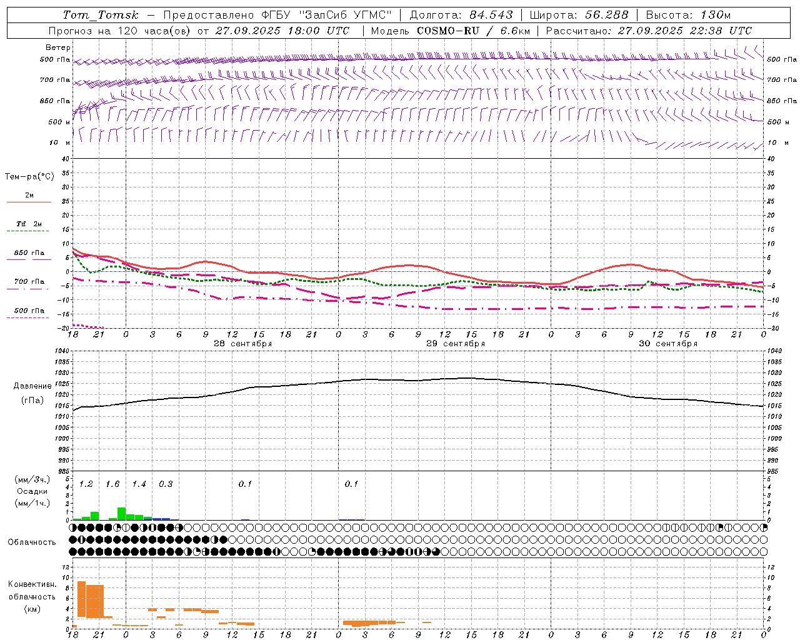Click the Tom_Tomsk station title

tap(101, 15)
